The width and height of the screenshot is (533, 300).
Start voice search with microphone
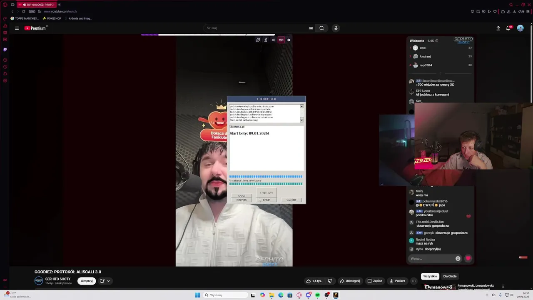pos(336,28)
